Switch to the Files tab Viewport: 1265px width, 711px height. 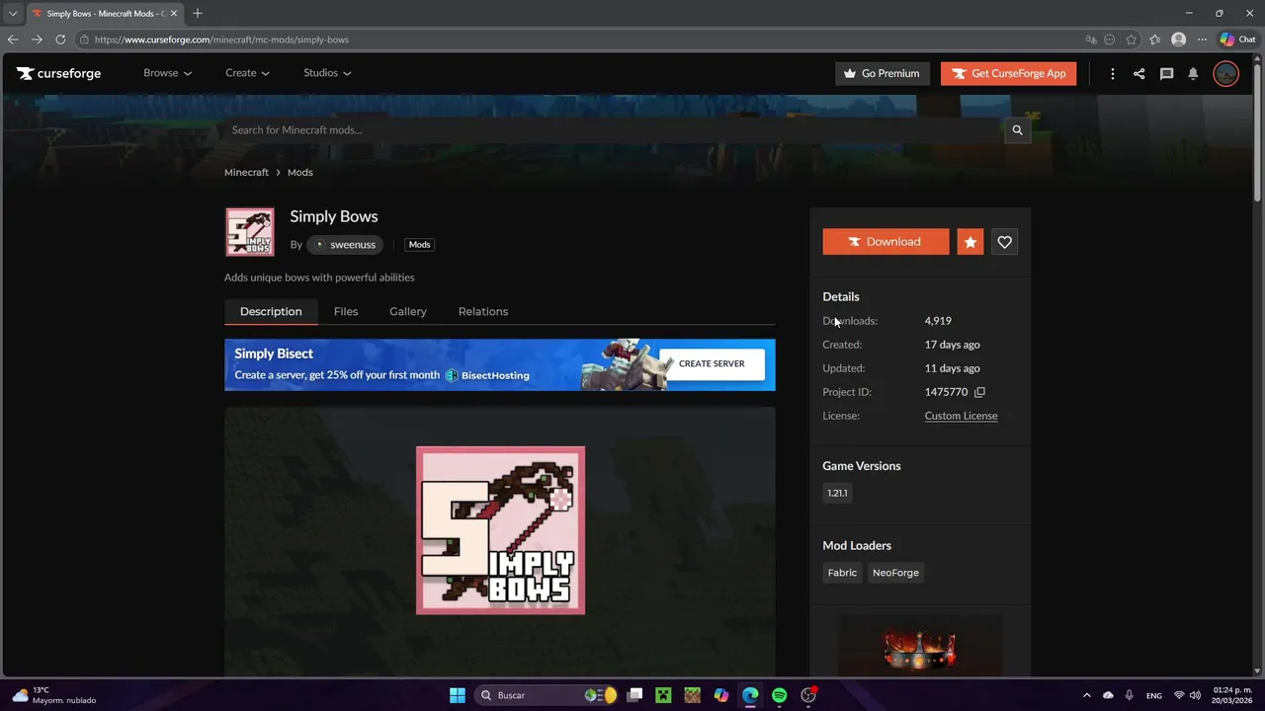[x=346, y=311]
